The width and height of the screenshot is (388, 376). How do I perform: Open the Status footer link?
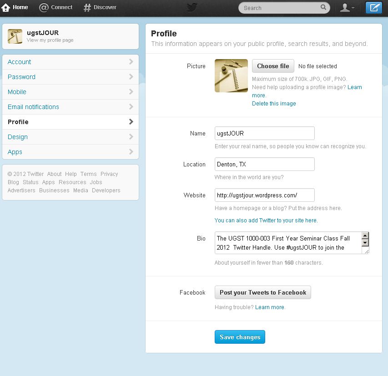point(30,182)
